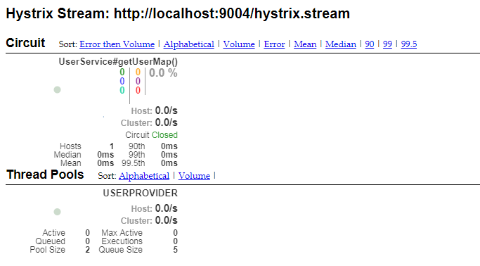The image size is (480, 266).
Task: Click the green success count
Action: click(x=122, y=72)
